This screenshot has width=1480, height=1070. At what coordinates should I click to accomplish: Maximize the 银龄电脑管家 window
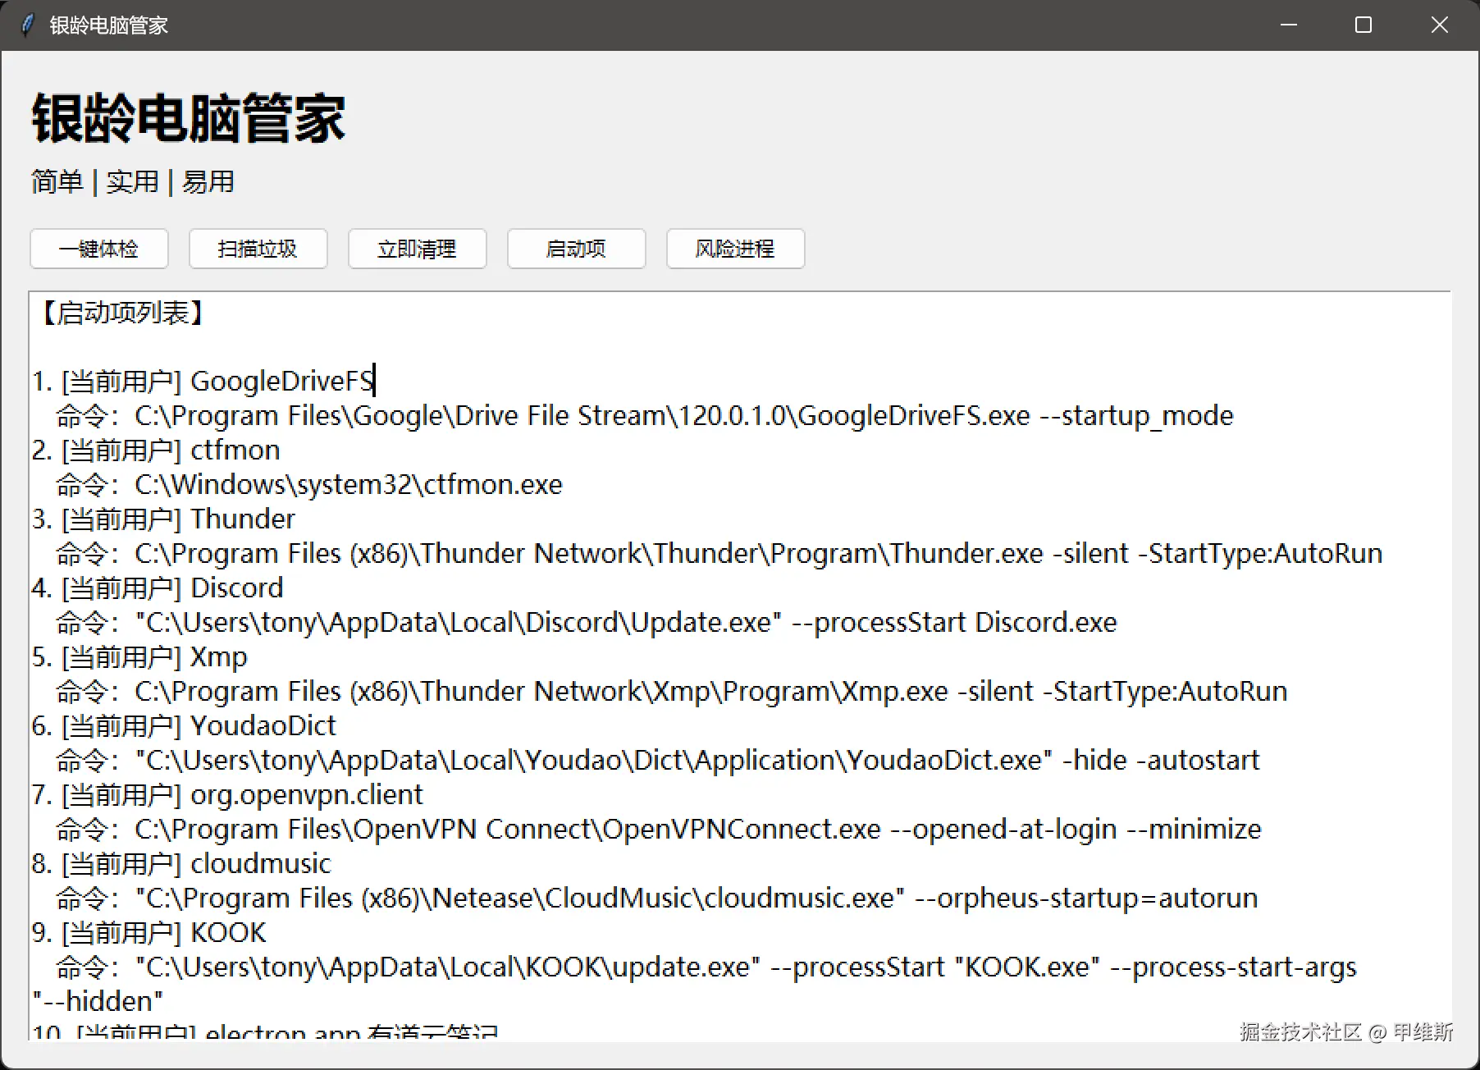click(x=1364, y=25)
